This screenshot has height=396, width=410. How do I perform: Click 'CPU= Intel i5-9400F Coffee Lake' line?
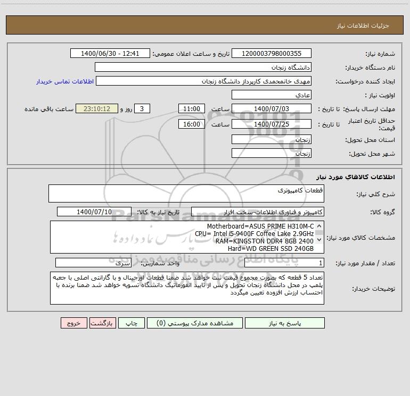[x=254, y=234]
